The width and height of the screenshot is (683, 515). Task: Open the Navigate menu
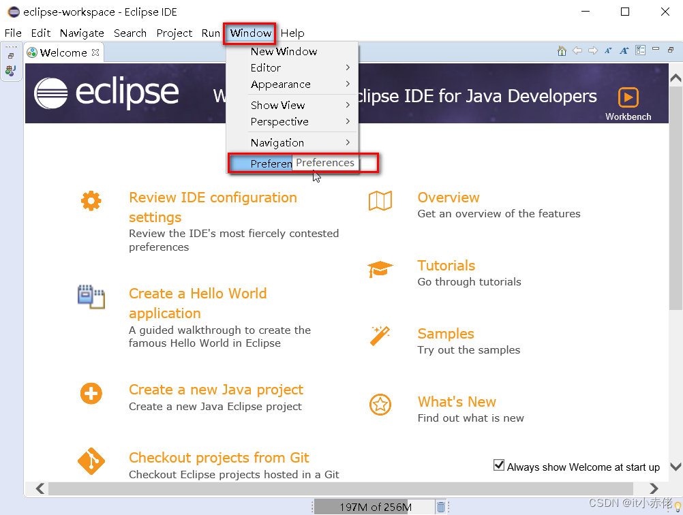tap(82, 33)
